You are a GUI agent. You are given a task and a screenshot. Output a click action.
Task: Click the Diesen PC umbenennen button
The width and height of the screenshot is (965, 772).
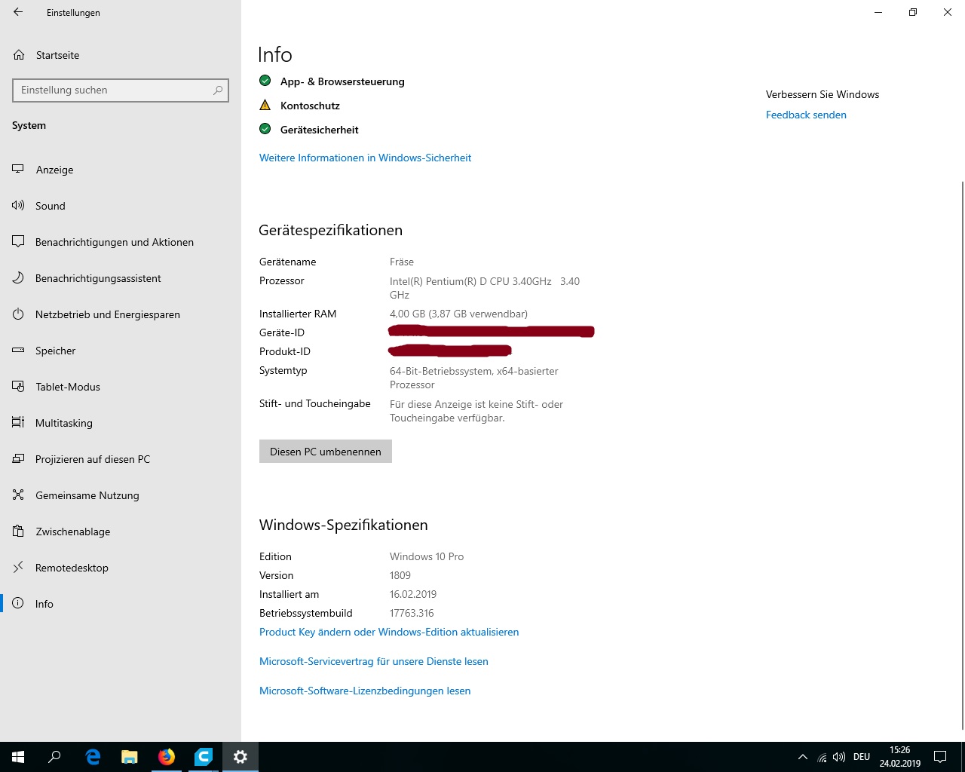point(326,452)
